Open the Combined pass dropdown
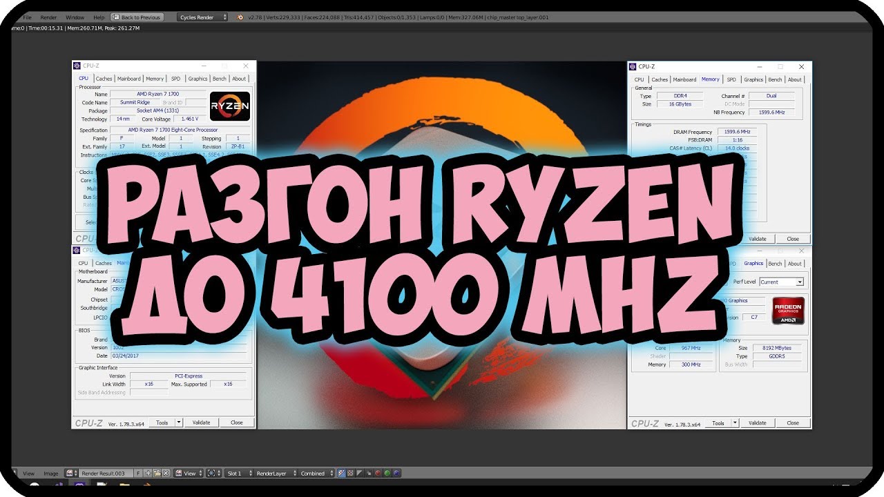The width and height of the screenshot is (884, 497). [x=316, y=474]
